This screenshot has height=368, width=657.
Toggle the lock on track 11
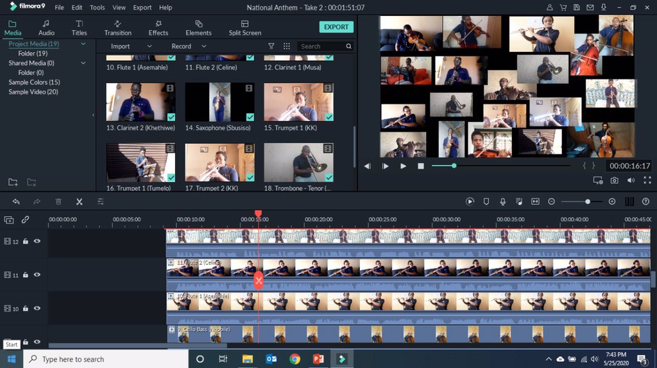[26, 274]
